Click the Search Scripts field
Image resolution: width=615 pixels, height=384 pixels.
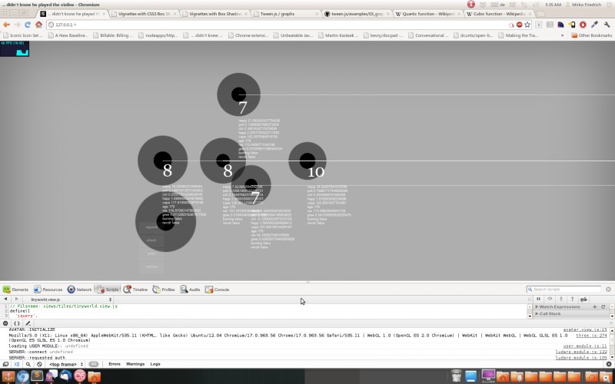(x=563, y=290)
